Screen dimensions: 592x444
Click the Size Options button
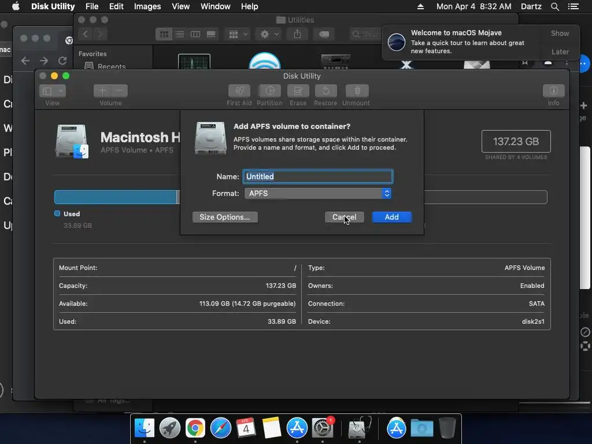point(225,217)
